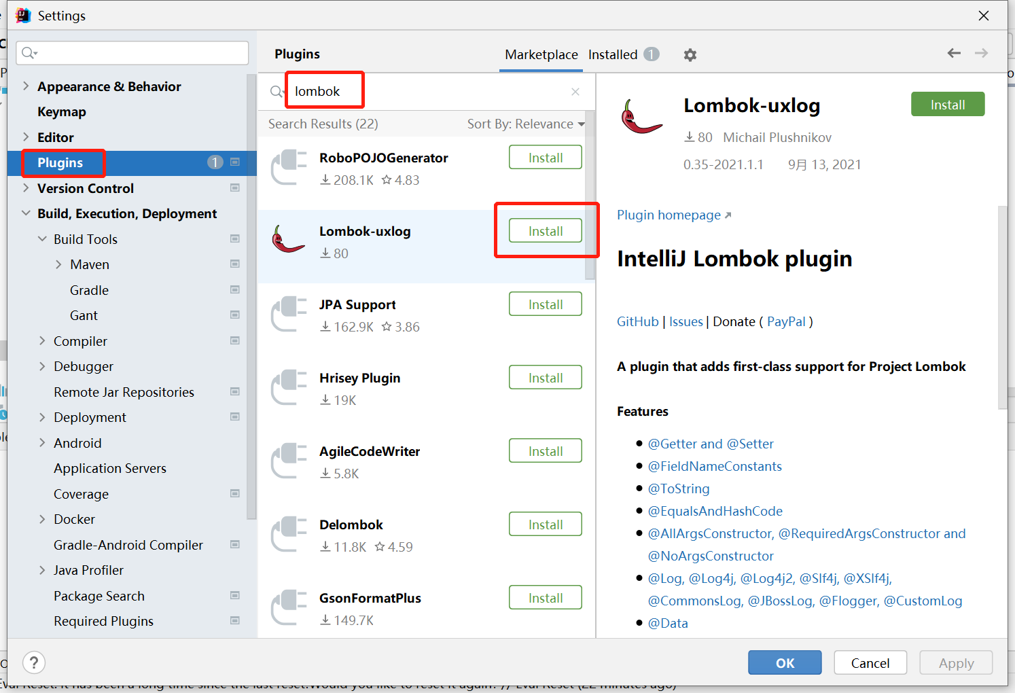The image size is (1015, 693).
Task: Switch to the Installed plugins tab
Action: [612, 54]
